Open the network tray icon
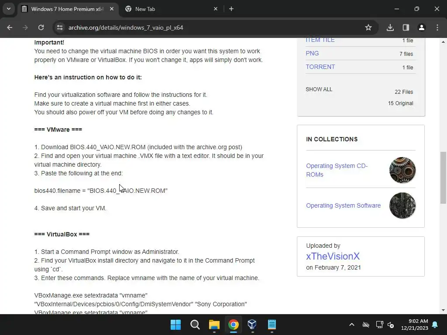Image resolution: width=447 pixels, height=335 pixels. point(379,325)
